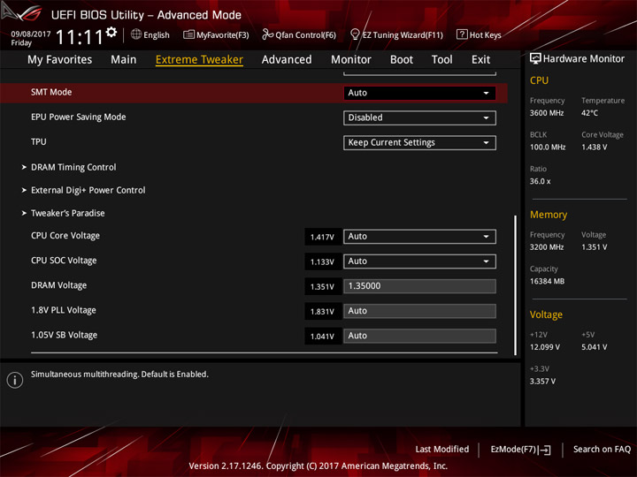The image size is (637, 477).
Task: Click the EzMode exit arrow icon
Action: tap(545, 450)
